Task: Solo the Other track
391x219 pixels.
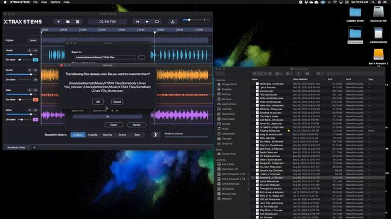Action: coord(30,110)
